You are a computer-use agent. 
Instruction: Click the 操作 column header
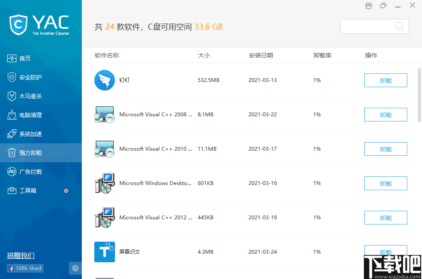click(x=371, y=55)
